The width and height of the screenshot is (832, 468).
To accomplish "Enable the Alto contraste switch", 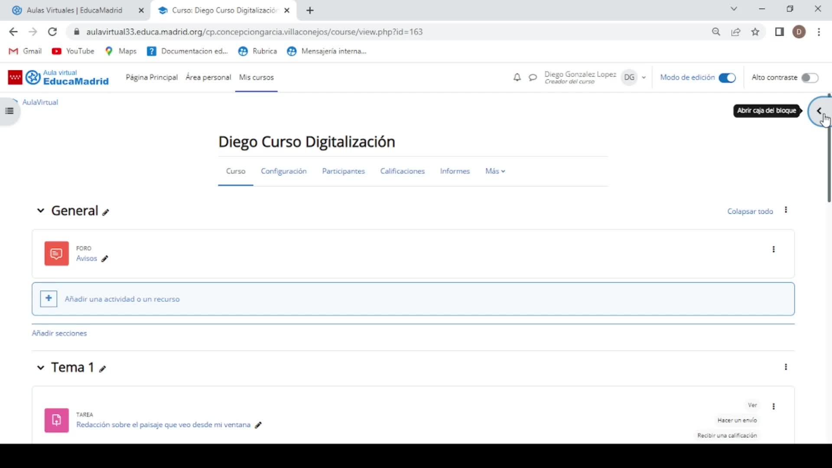I will click(809, 78).
